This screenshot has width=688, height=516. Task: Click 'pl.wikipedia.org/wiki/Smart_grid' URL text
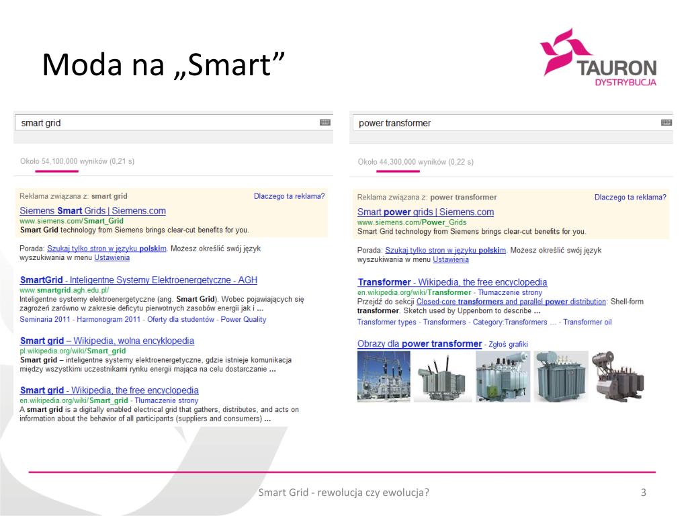[73, 351]
